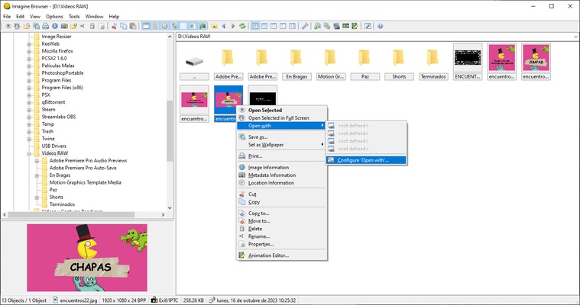Toggle the round disc panel toolbar button
The width and height of the screenshot is (580, 305).
[x=164, y=26]
